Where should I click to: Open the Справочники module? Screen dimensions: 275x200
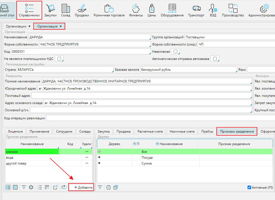(29, 10)
